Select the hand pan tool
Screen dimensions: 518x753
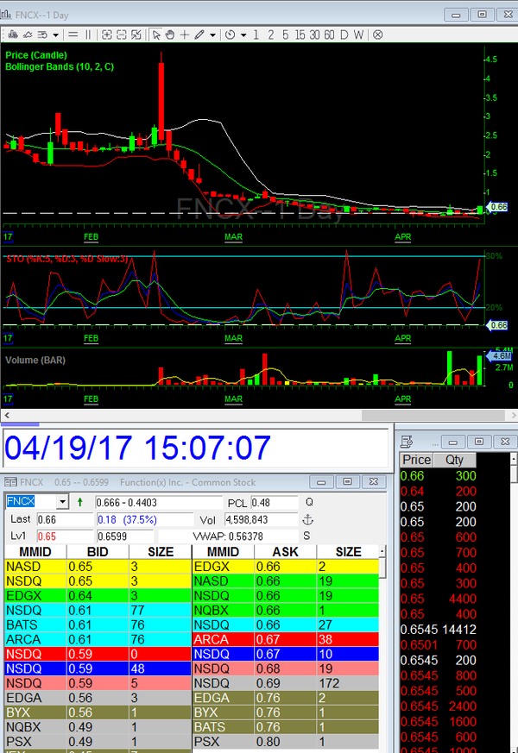pos(170,35)
